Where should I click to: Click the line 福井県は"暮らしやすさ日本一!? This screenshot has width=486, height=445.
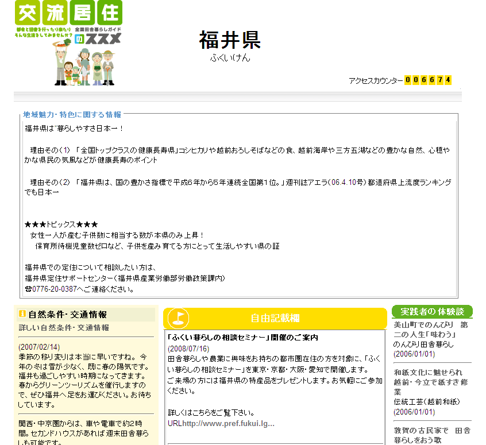pyautogui.click(x=74, y=128)
